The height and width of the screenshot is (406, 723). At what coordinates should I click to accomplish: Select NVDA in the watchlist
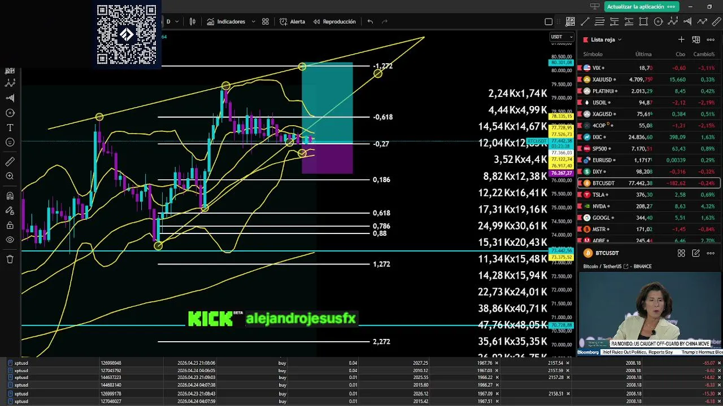[x=648, y=206]
